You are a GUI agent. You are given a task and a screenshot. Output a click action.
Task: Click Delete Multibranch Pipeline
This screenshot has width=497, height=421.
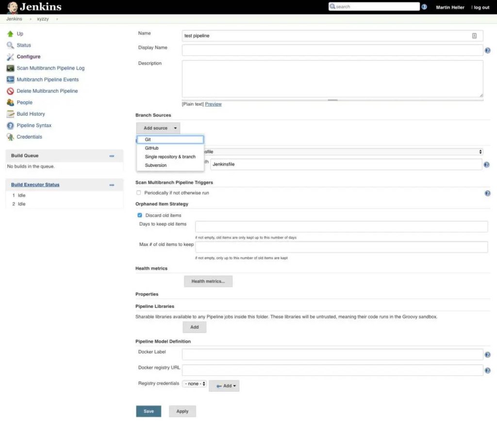coord(48,91)
